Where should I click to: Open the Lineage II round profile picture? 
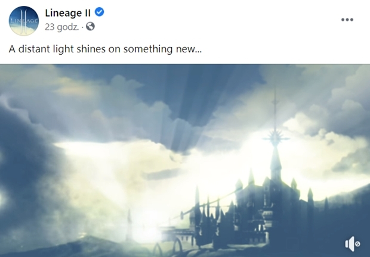[x=24, y=21]
